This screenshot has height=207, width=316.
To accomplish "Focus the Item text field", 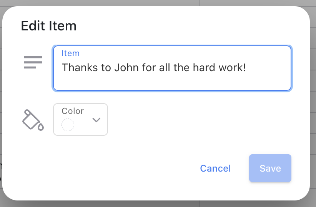I will click(x=172, y=68).
